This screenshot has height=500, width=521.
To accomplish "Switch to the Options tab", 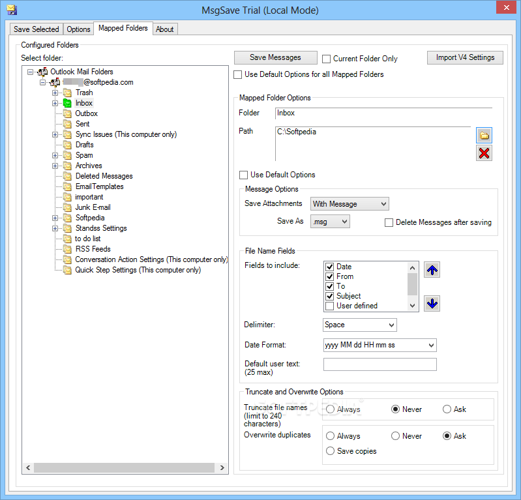I will [x=78, y=29].
